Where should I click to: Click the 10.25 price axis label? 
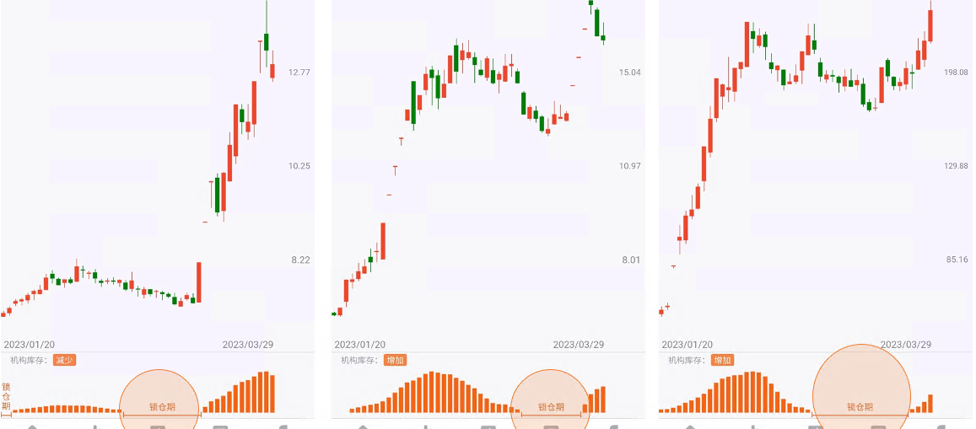coord(299,166)
